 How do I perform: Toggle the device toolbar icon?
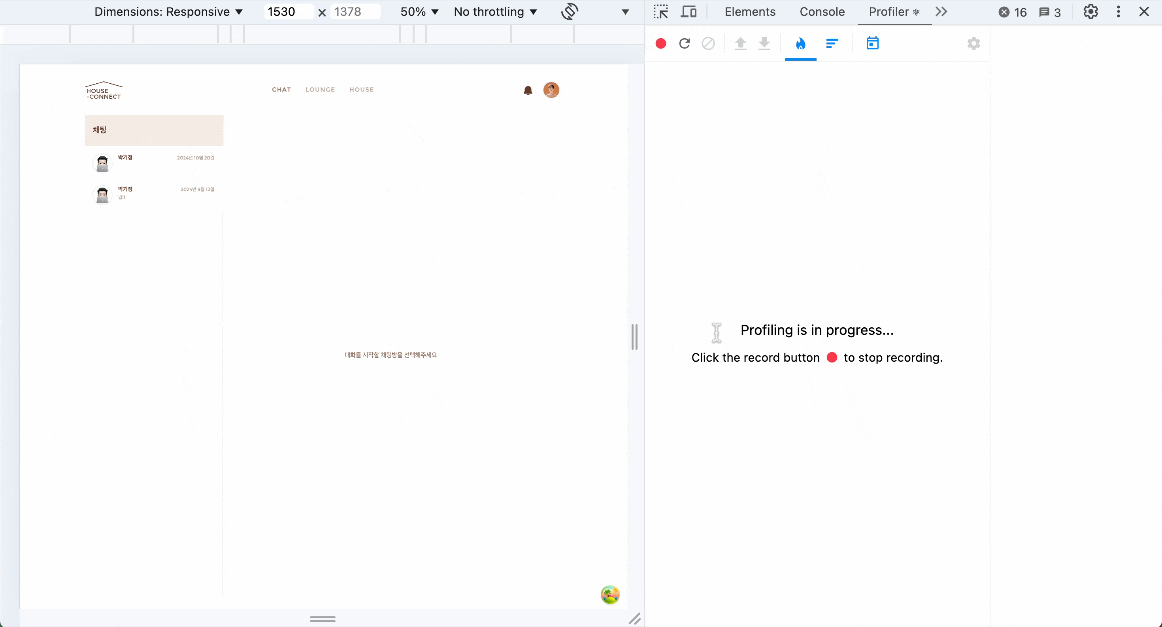(x=689, y=12)
